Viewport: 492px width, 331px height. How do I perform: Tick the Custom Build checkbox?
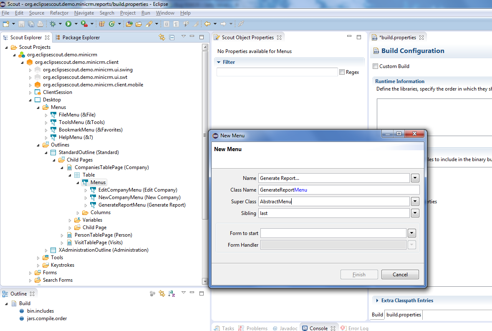coord(375,66)
